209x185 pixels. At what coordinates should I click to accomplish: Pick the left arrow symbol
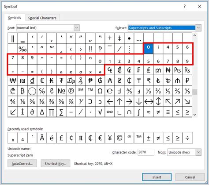click(110, 101)
